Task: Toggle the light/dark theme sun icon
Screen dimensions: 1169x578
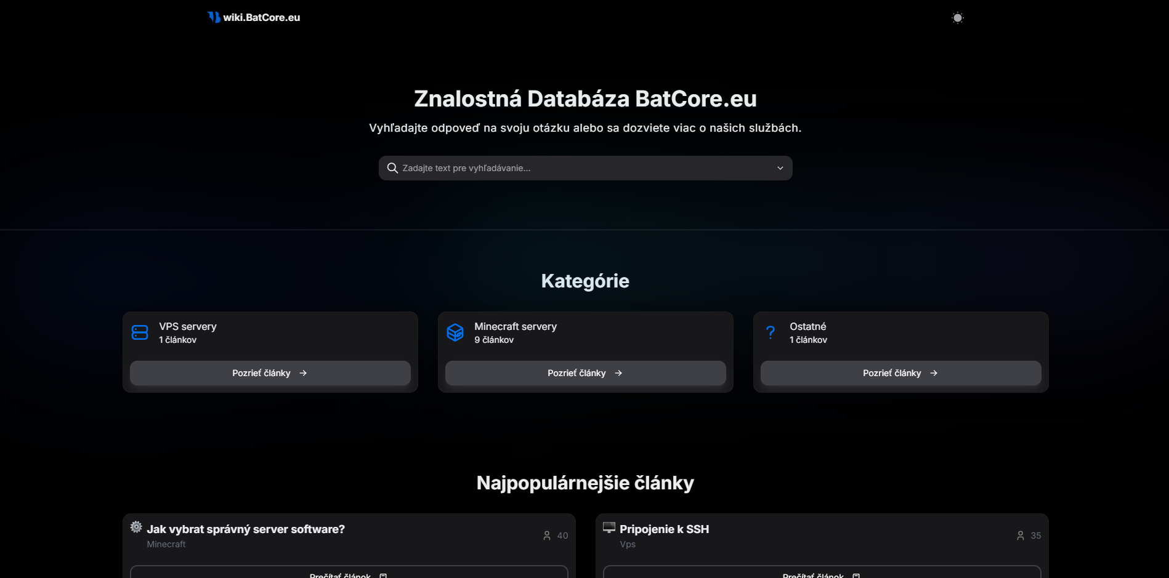Action: (x=957, y=18)
